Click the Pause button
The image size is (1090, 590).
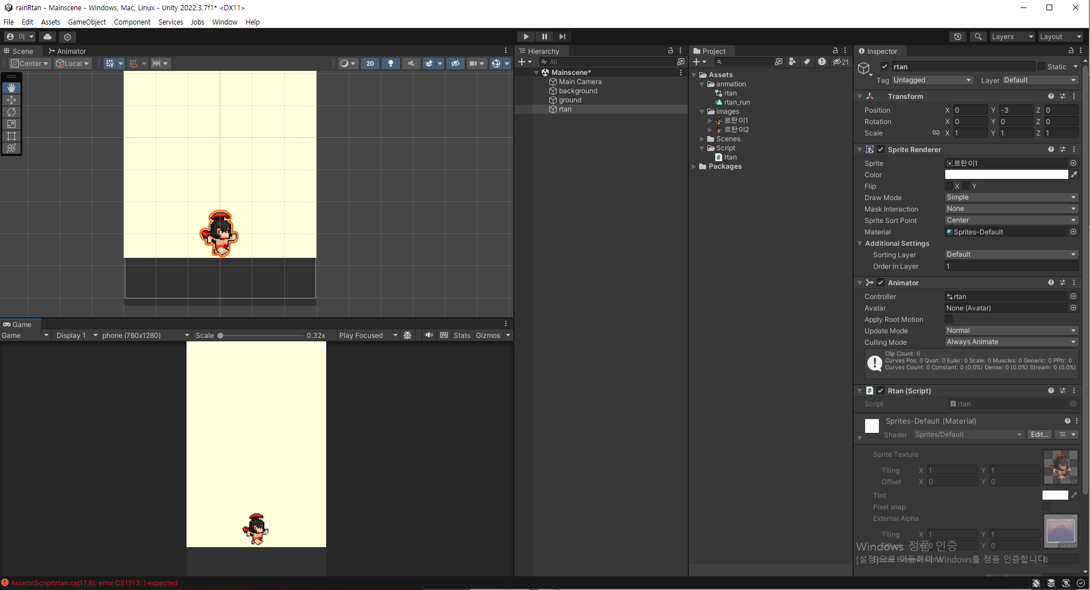coord(545,37)
